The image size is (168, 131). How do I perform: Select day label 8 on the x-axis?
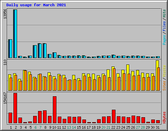pyautogui.click(x=45, y=127)
